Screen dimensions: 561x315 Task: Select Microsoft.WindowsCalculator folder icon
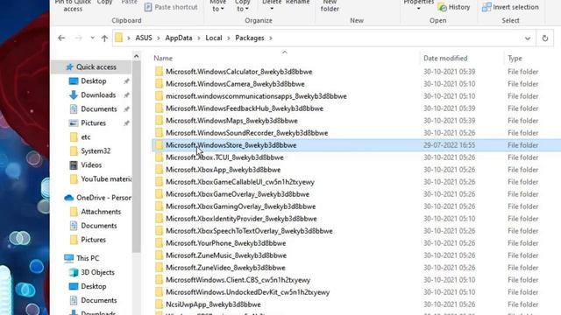click(x=159, y=72)
